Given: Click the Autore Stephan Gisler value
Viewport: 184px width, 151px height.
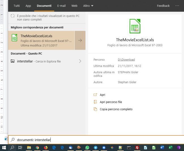Looking at the screenshot, I should pyautogui.click(x=127, y=82).
